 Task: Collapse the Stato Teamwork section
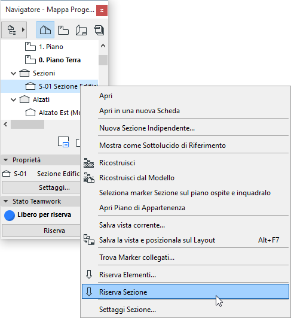[6, 201]
